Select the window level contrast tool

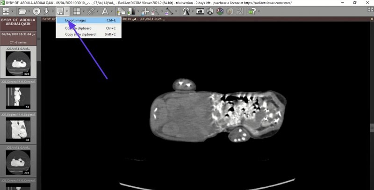click(132, 11)
